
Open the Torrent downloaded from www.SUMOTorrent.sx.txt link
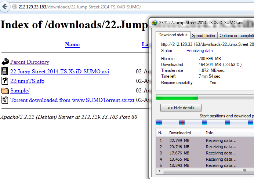(x=72, y=100)
